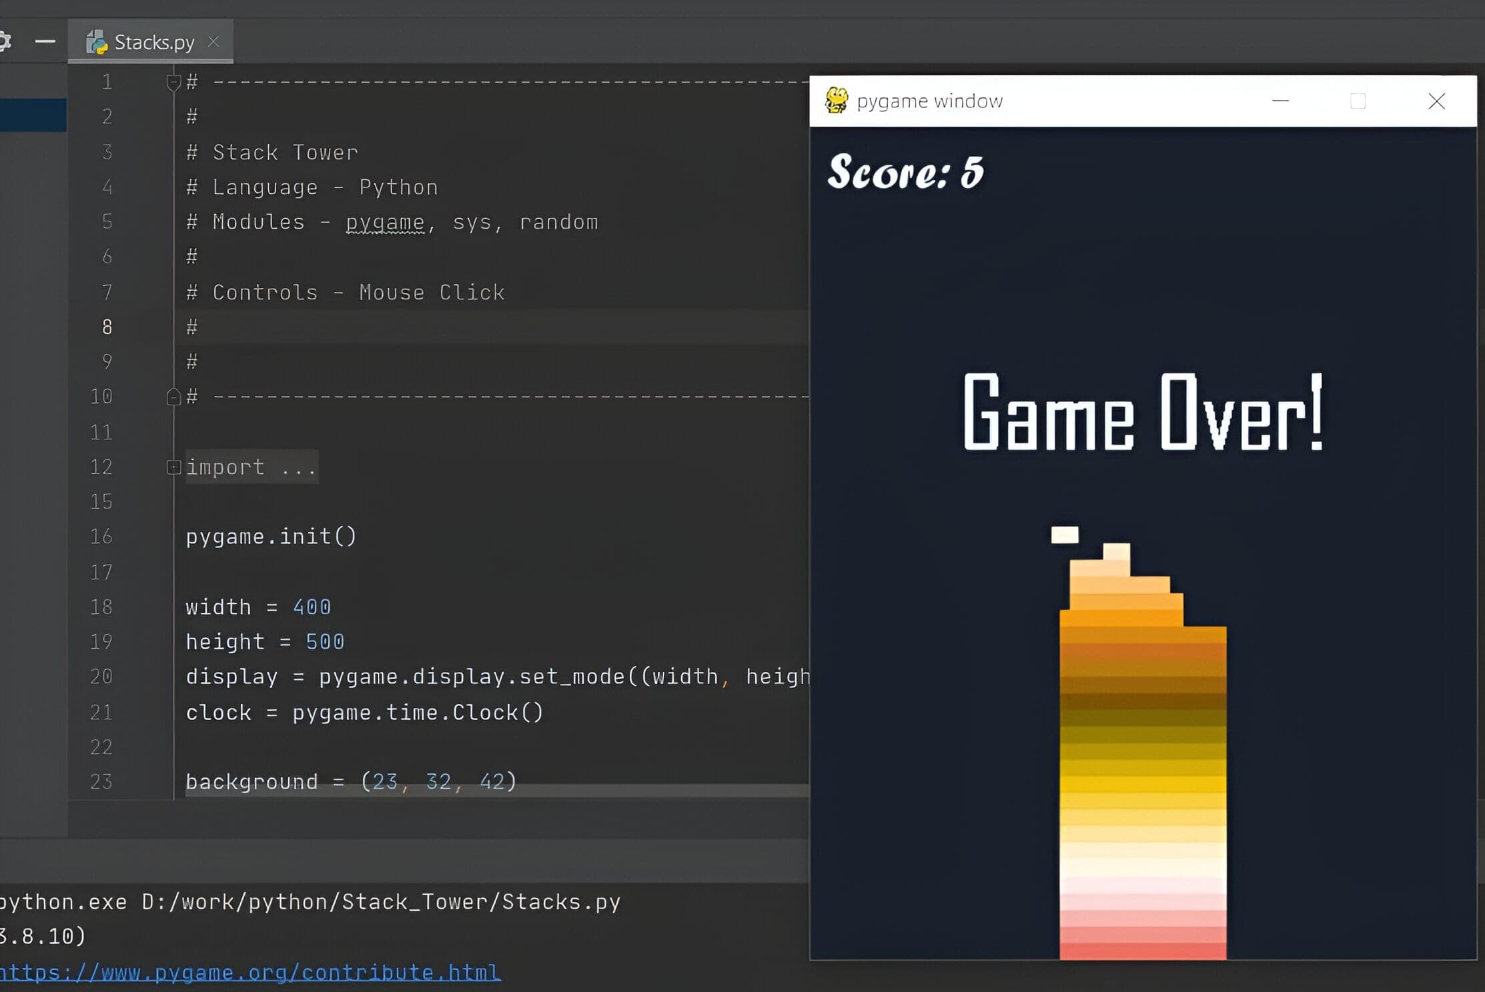Collapse the comment block at line 1

coord(173,81)
